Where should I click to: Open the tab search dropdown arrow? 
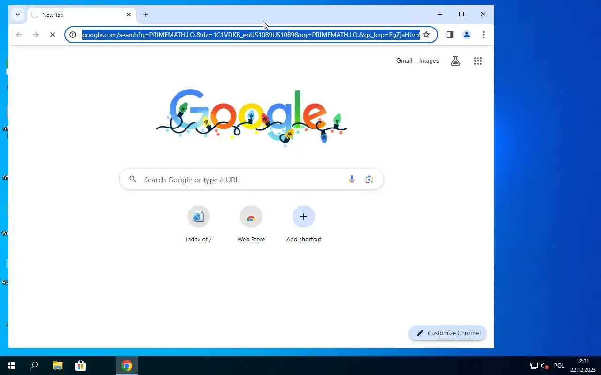[18, 15]
